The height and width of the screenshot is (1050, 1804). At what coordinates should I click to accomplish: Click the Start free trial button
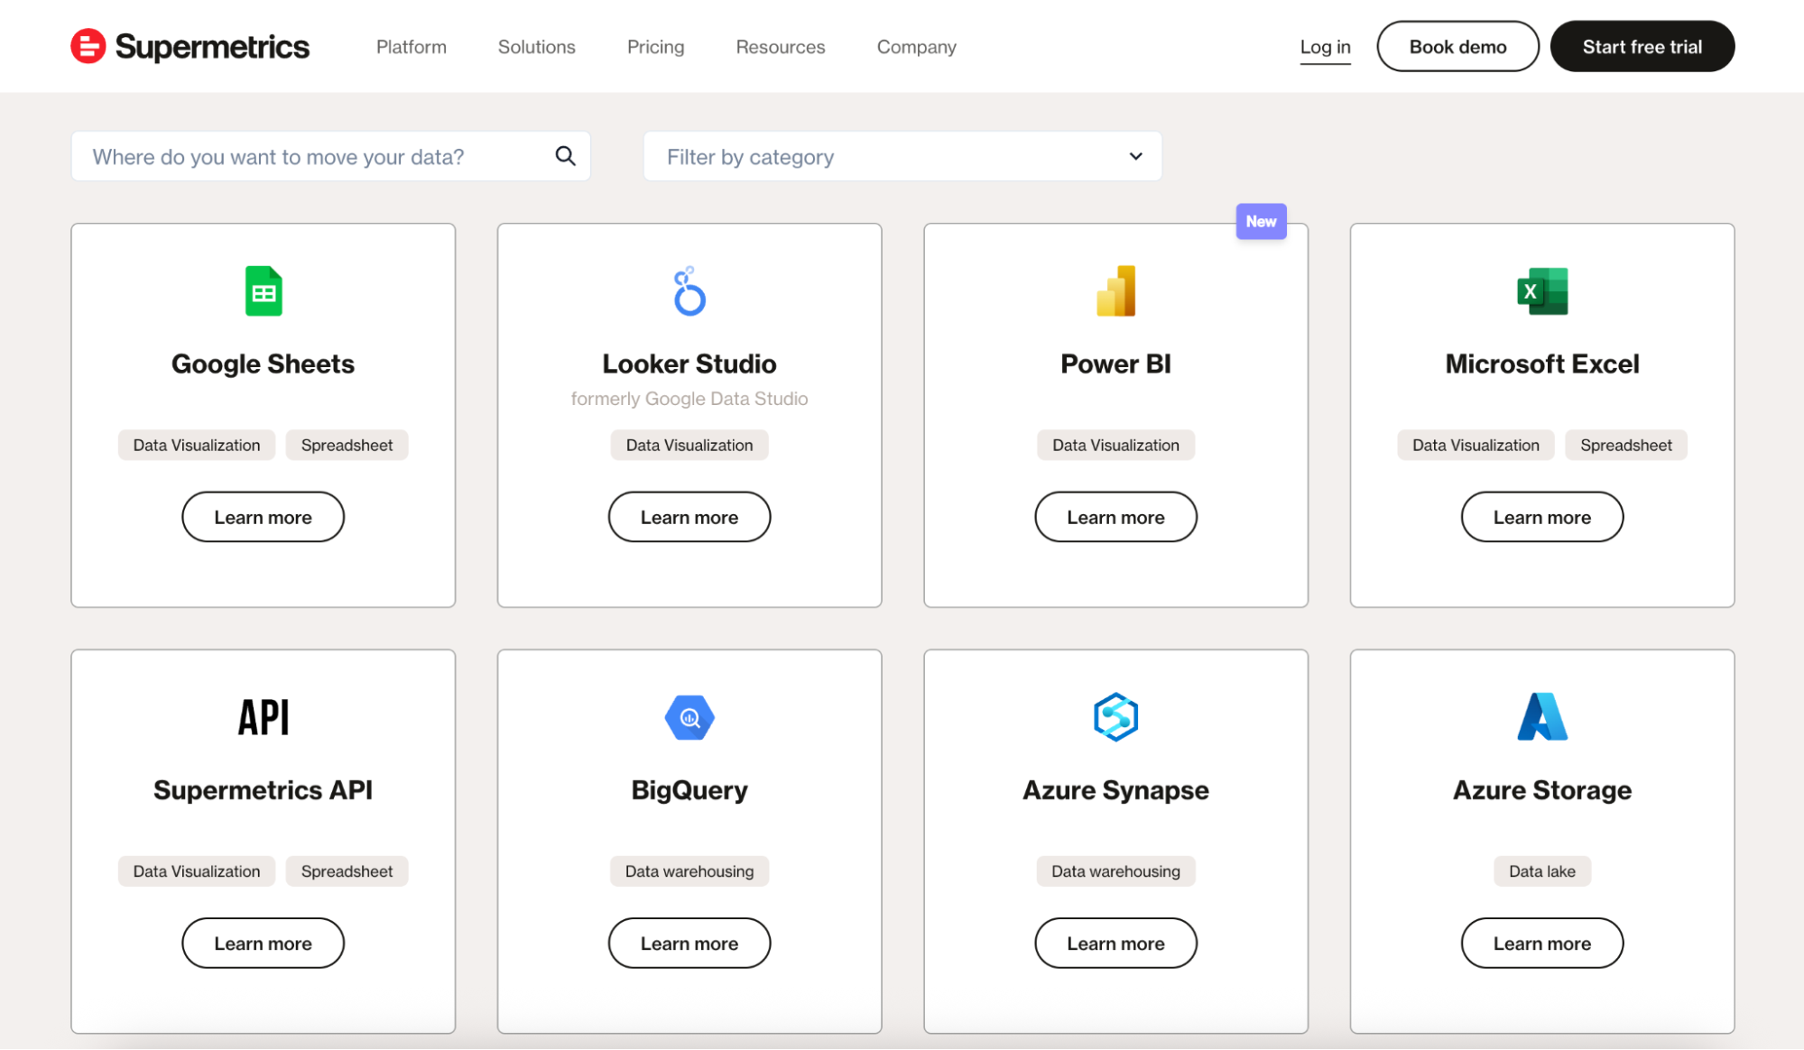click(x=1642, y=46)
